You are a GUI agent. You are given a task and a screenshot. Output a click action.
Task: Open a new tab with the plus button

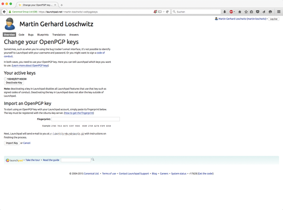point(61,5)
